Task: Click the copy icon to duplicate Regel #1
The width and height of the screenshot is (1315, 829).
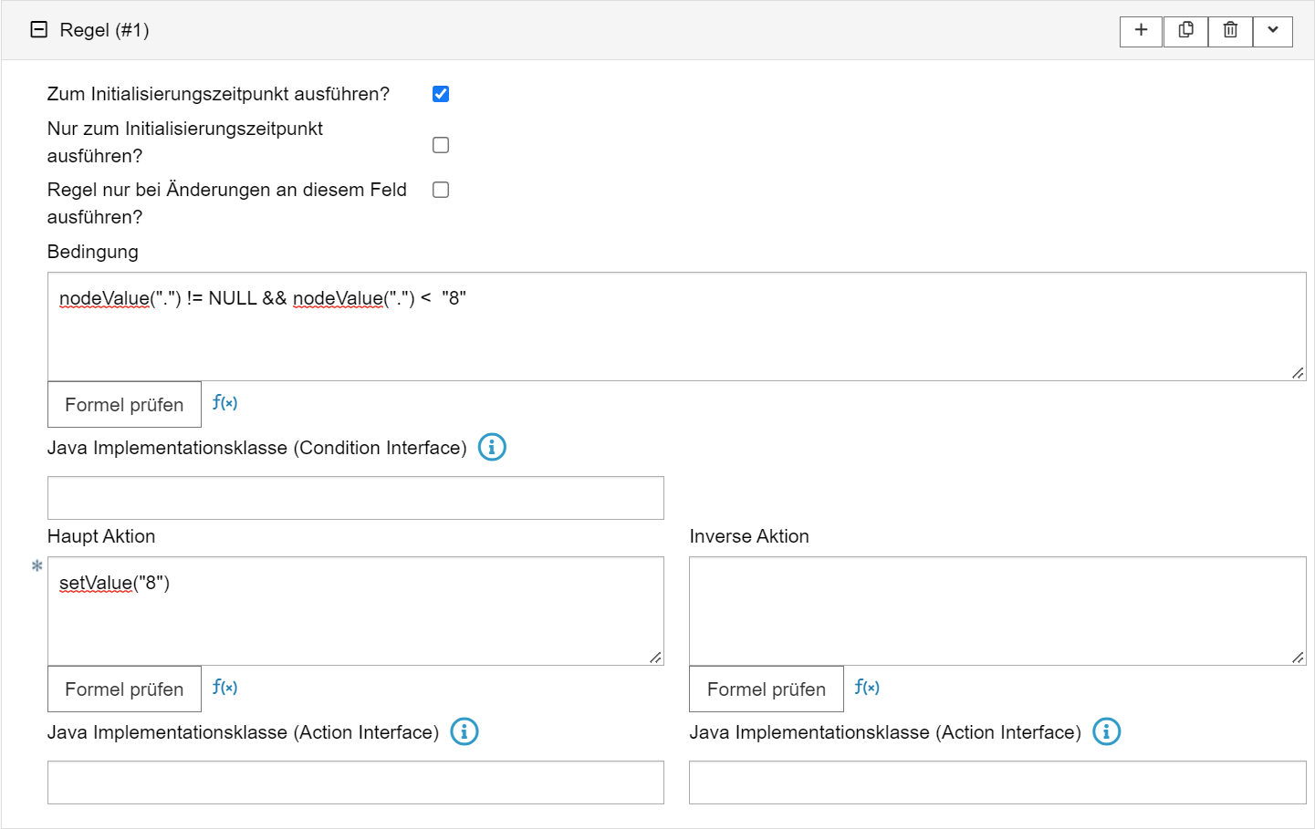Action: coord(1185,30)
